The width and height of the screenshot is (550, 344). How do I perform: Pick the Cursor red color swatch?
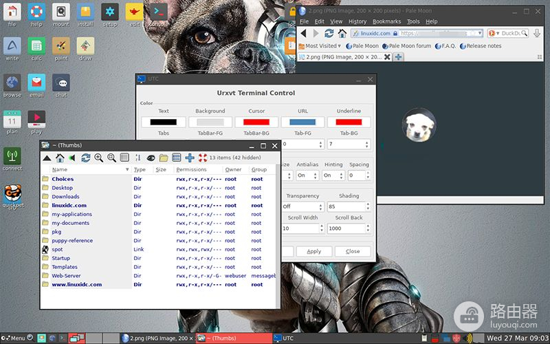[256, 122]
